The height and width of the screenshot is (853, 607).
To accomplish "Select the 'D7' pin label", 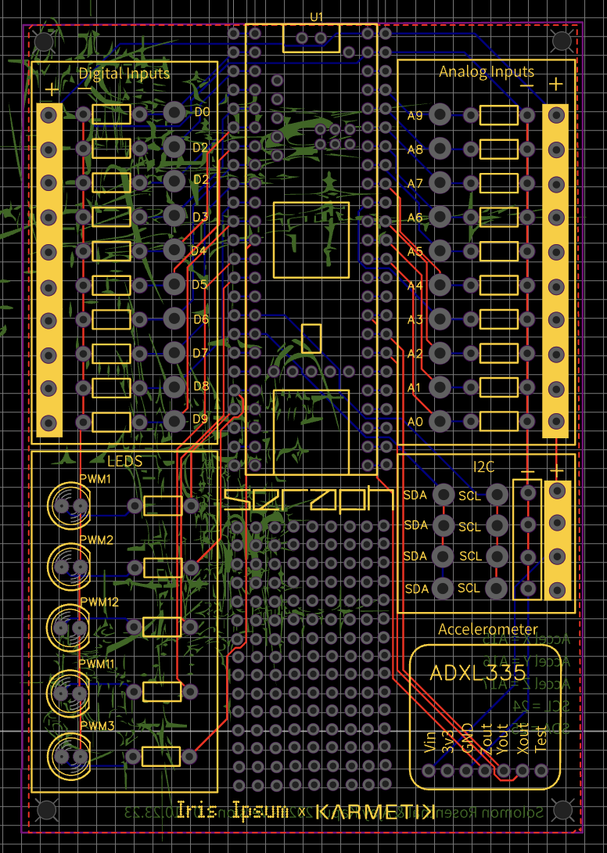I will click(x=200, y=353).
